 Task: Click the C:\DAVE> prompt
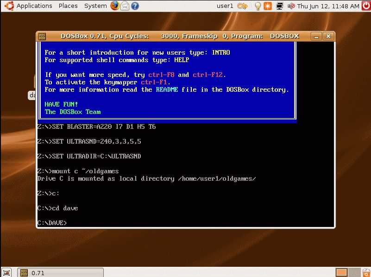click(x=52, y=223)
